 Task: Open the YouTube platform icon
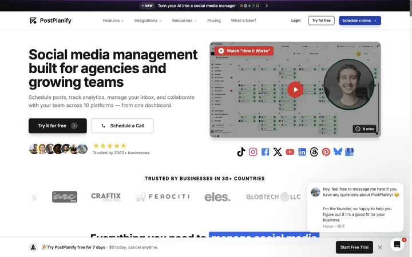(290, 152)
